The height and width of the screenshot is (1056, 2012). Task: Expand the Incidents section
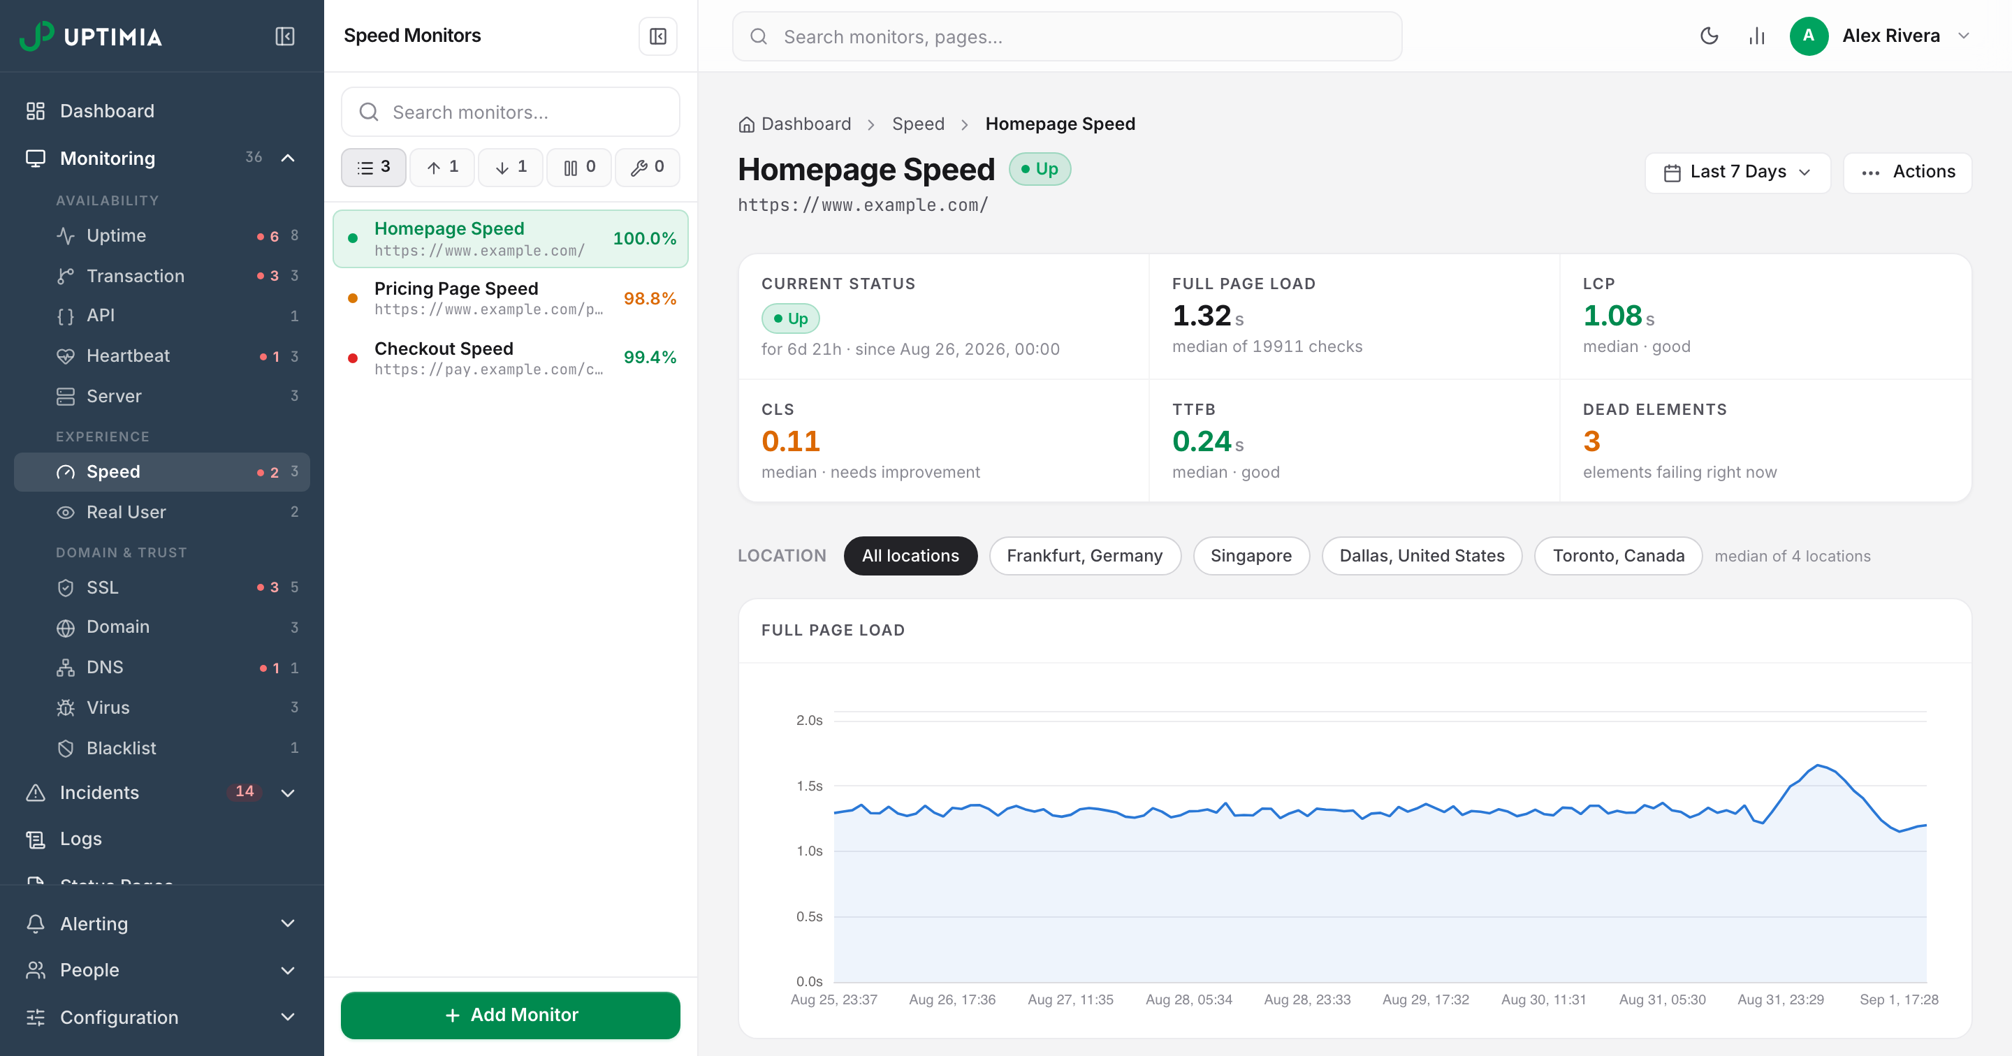(x=287, y=793)
